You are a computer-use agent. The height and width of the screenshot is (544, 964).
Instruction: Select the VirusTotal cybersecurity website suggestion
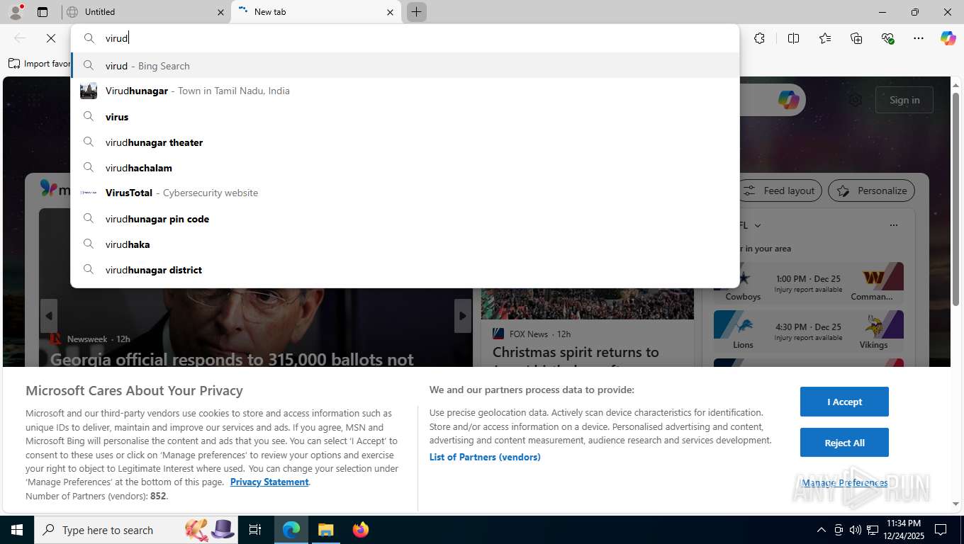(405, 193)
